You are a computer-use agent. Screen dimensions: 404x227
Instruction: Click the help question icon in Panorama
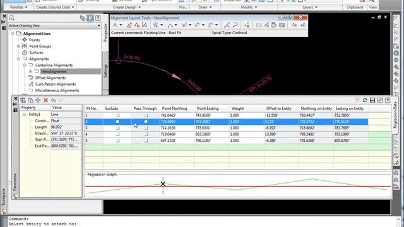pos(388,100)
